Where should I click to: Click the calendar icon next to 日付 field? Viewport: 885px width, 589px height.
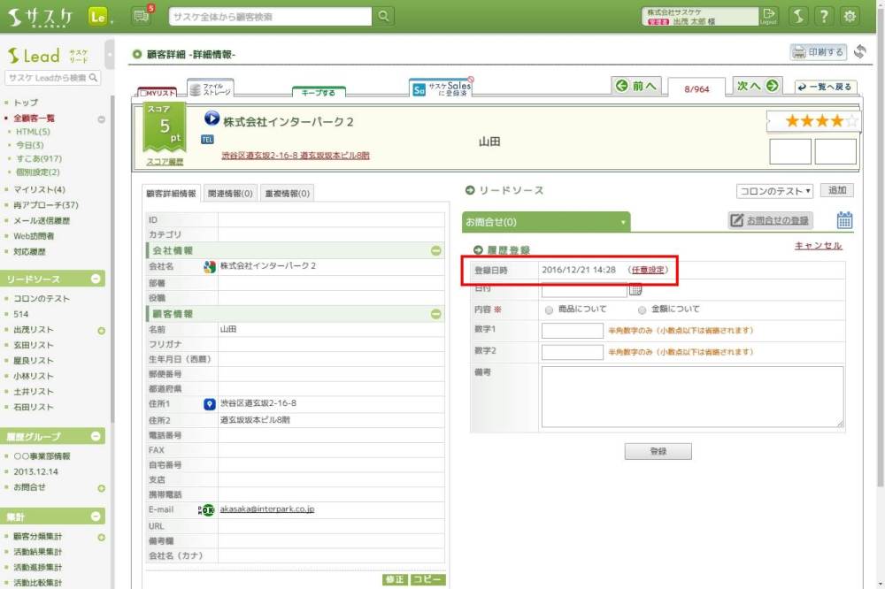click(635, 289)
